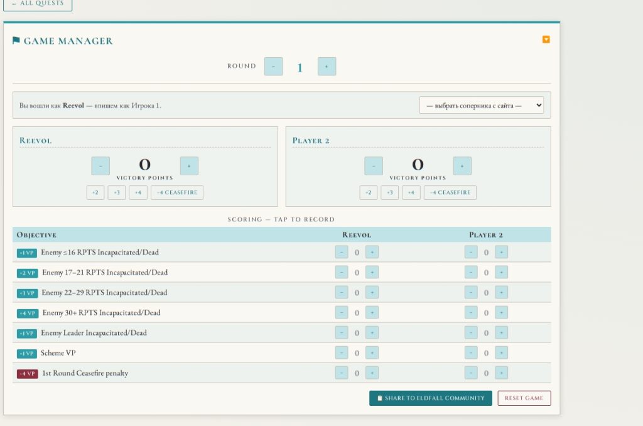Add +4 to Player 2's victory points
The width and height of the screenshot is (643, 426).
[411, 192]
